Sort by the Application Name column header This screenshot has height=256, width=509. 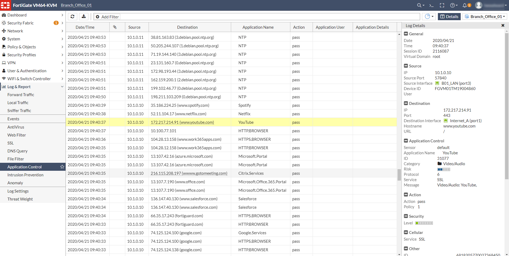tap(258, 27)
